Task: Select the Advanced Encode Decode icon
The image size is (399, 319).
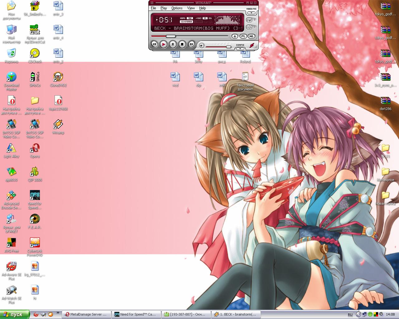Action: coord(12,200)
